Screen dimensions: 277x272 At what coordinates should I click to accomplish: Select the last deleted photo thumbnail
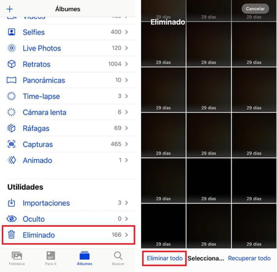pyautogui.click(x=254, y=226)
